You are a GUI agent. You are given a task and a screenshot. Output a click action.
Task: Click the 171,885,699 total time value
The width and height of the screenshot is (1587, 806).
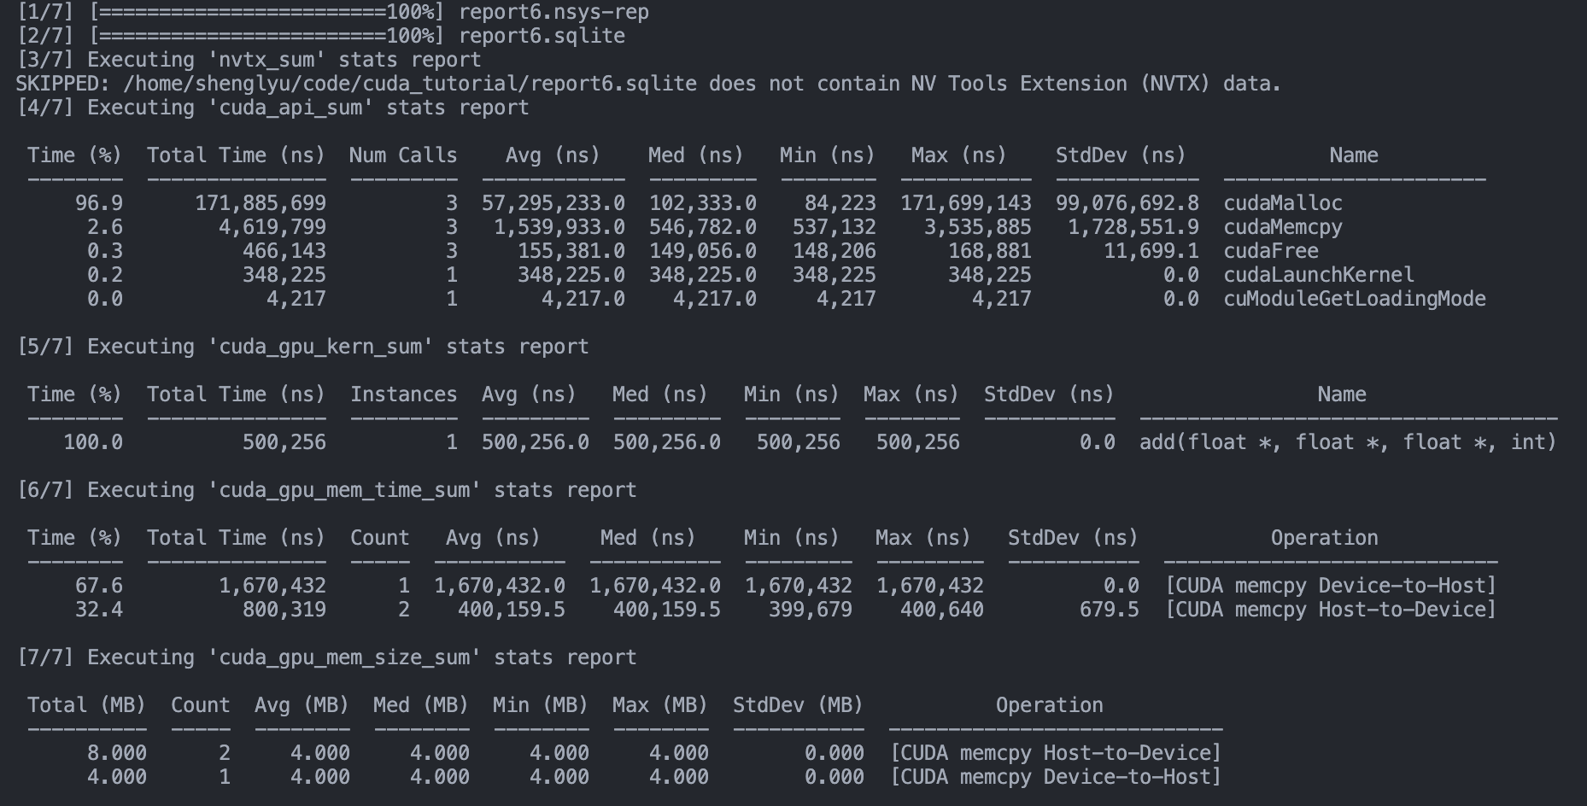[x=261, y=203]
